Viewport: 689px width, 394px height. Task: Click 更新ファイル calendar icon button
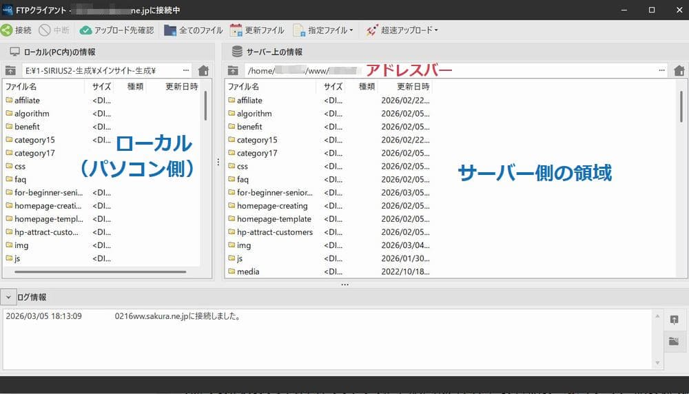coord(257,30)
